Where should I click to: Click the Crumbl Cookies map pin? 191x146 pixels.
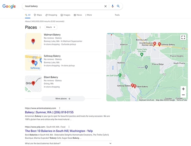pyautogui.click(x=155, y=44)
